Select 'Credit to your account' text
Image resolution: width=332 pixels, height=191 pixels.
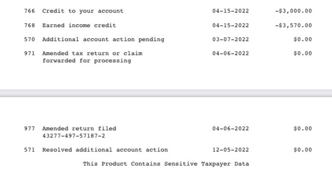point(83,11)
